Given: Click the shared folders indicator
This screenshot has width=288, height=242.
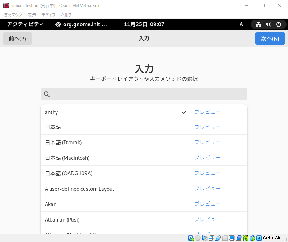Looking at the screenshot, I should (x=225, y=238).
